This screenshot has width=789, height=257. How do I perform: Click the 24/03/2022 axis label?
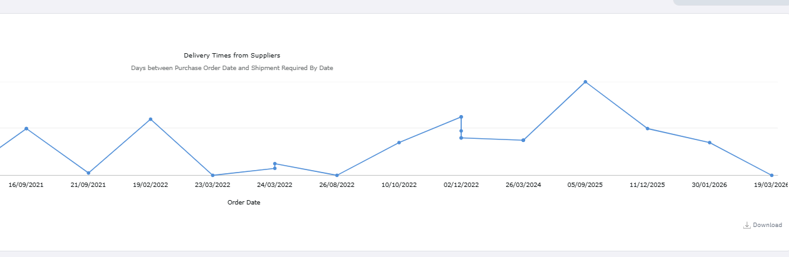coord(274,185)
